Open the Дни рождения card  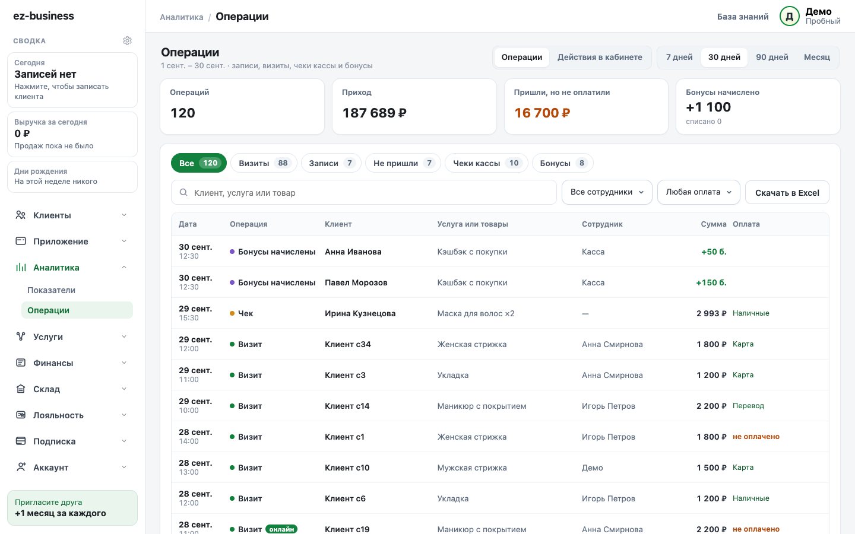tap(72, 177)
